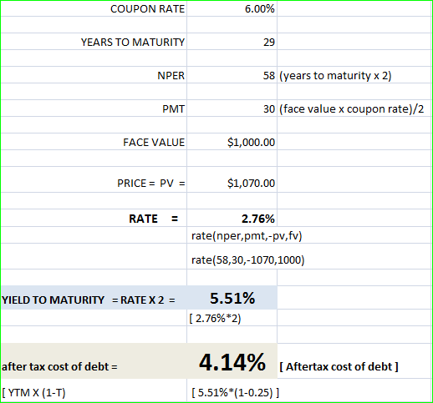This screenshot has width=433, height=403.
Task: Select the note '(face value x coupon rate)/2'
Action: click(352, 109)
